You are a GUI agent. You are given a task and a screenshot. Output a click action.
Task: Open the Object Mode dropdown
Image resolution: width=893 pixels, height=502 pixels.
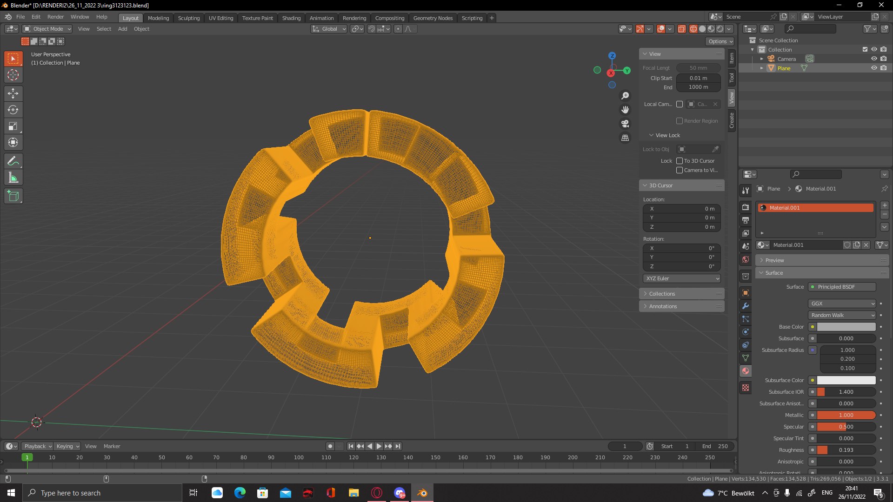[x=47, y=29]
